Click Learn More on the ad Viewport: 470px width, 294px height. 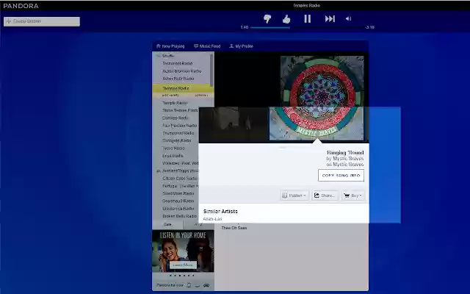183,265
